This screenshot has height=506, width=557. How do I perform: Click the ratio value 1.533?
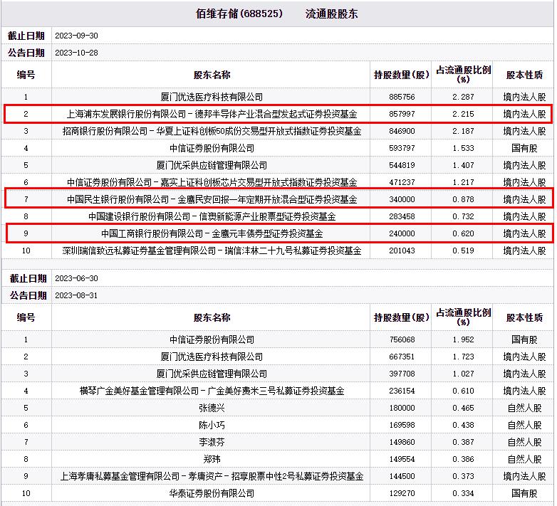click(463, 148)
